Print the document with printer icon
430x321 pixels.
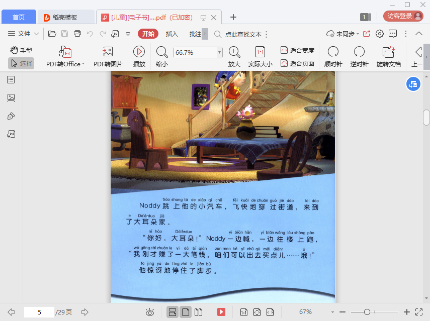pyautogui.click(x=77, y=34)
